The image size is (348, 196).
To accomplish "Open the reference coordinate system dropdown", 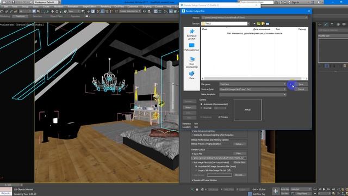I will pos(74,11).
